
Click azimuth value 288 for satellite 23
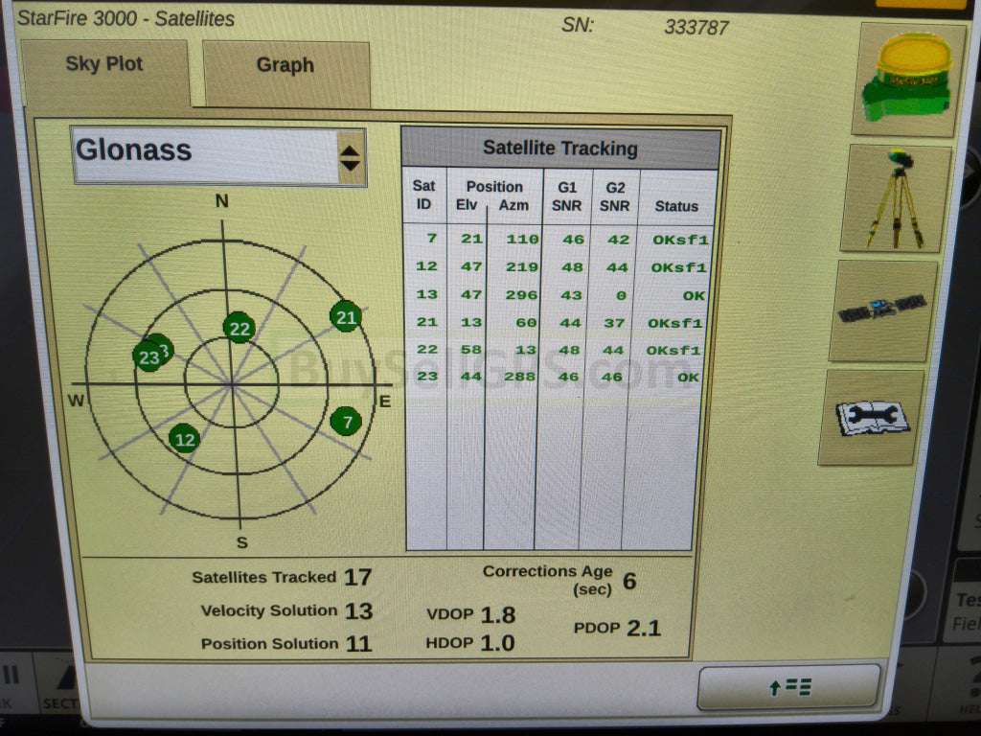point(519,377)
